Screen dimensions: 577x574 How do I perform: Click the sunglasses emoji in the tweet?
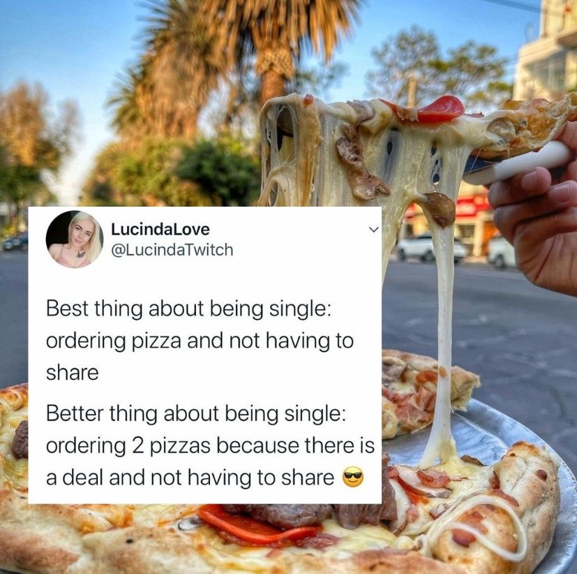(x=353, y=477)
